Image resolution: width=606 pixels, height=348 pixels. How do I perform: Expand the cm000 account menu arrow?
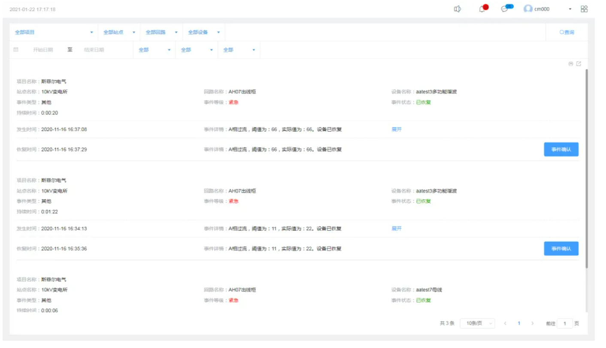point(570,9)
